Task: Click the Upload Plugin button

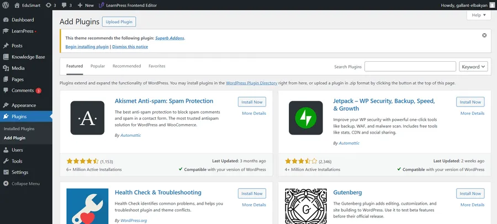Action: click(119, 22)
